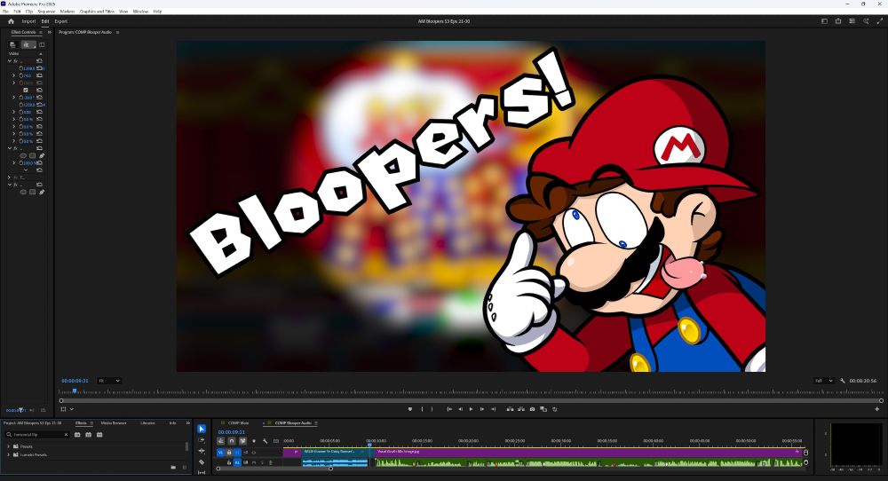Screen dimensions: 888x481
Task: Step forward one frame
Action: tap(482, 409)
